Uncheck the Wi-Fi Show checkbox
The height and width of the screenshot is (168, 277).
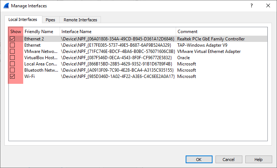coord(13,76)
